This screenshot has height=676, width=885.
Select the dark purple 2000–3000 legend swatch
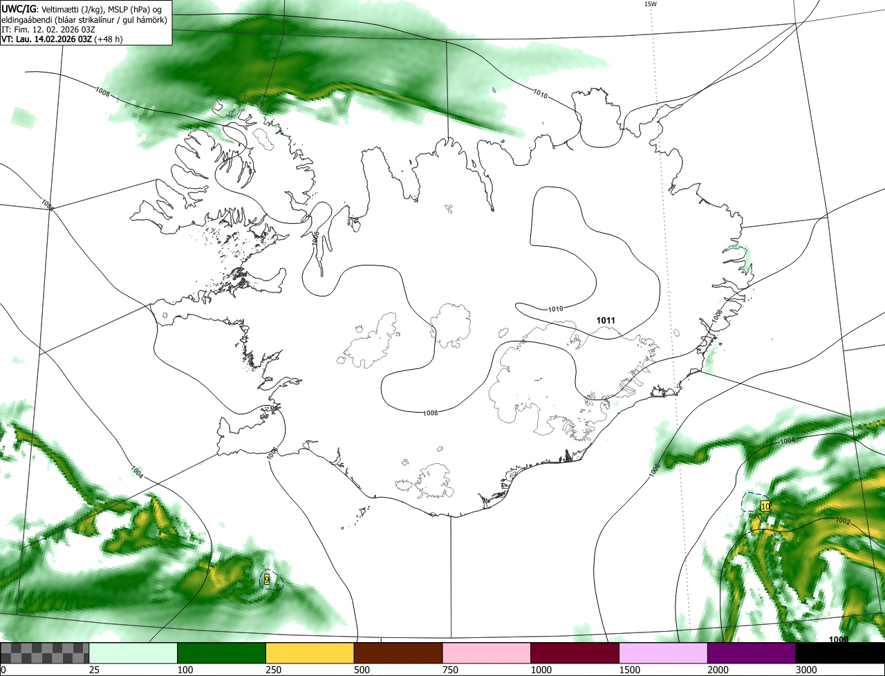[752, 653]
